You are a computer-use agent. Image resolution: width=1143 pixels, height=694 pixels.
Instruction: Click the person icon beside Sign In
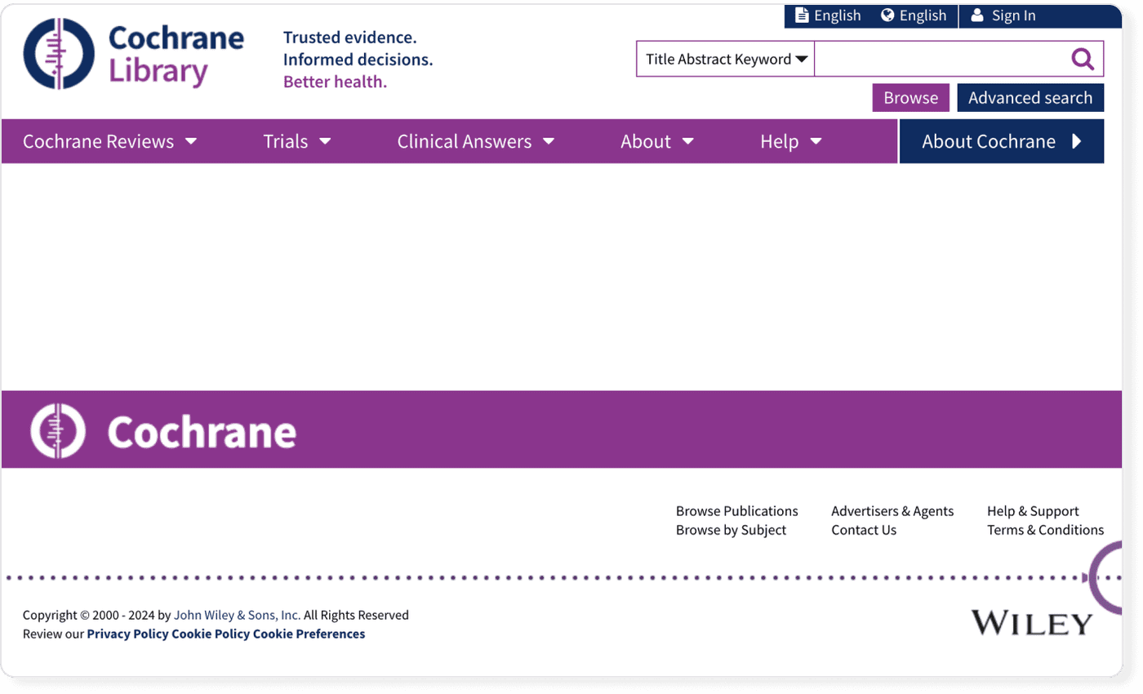[978, 15]
